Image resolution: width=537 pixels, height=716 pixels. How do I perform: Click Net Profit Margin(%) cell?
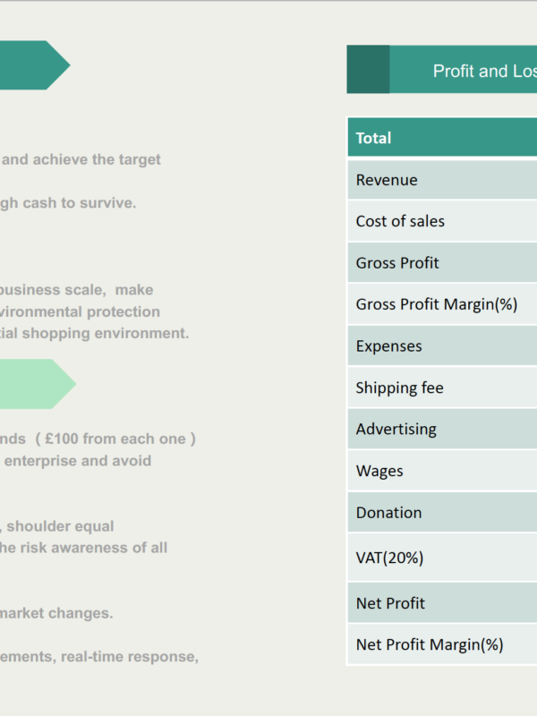pyautogui.click(x=442, y=644)
